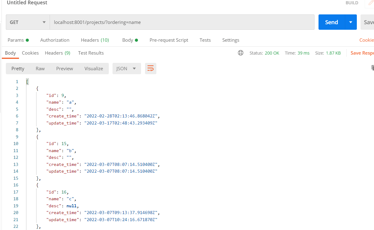The image size is (374, 230).
Task: Open the request Body tab
Action: tap(130, 40)
